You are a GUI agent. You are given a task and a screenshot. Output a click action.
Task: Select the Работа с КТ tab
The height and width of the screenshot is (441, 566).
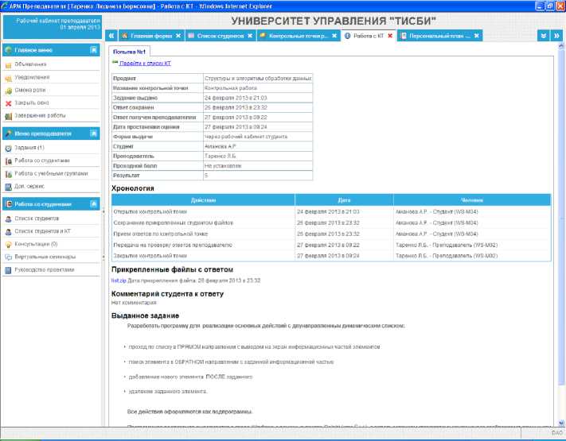(369, 36)
